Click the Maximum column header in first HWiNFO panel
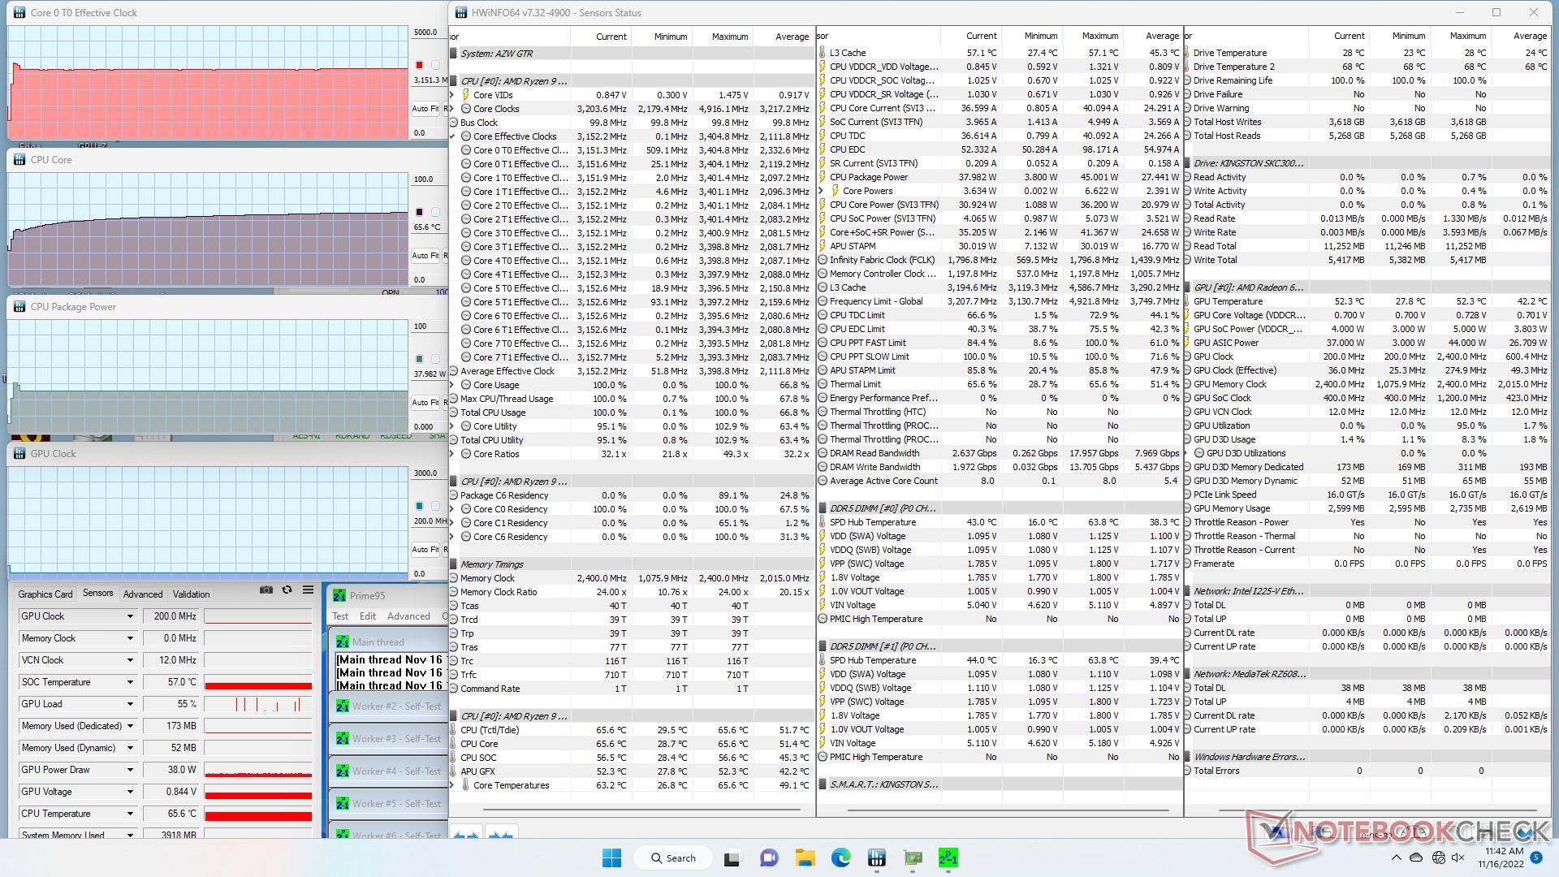 pos(722,37)
